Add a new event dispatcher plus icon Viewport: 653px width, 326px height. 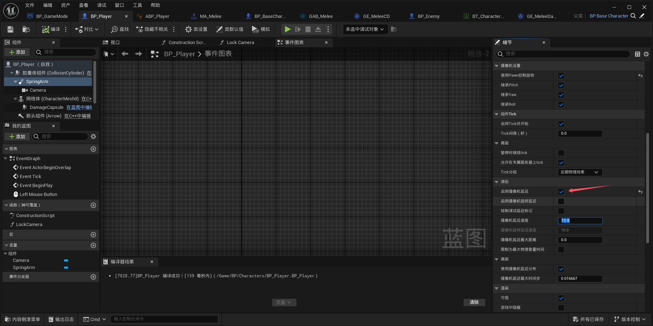click(x=93, y=277)
